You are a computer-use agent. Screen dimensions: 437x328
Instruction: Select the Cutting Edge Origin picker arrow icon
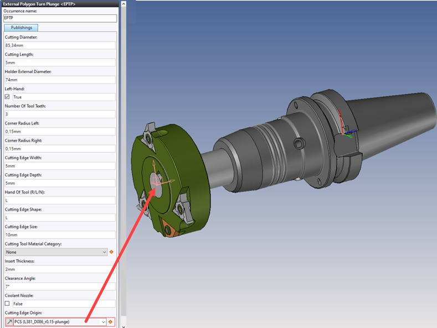(9, 322)
